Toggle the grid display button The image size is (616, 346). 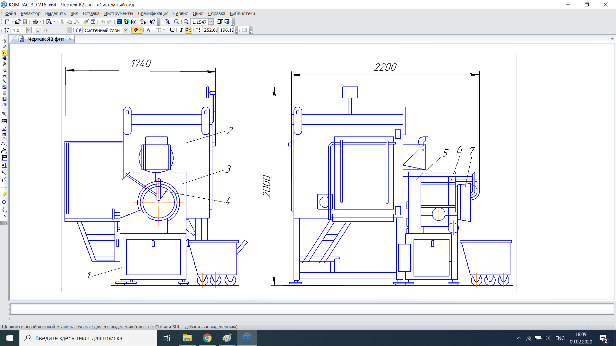158,30
